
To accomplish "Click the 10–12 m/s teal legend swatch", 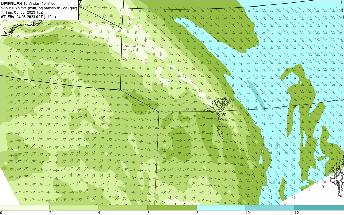I will pos(270,208).
